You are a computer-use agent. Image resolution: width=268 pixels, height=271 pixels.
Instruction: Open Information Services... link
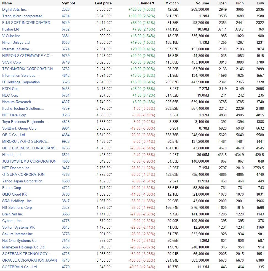click(20, 76)
